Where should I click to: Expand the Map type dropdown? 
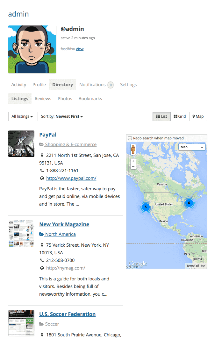(x=192, y=147)
